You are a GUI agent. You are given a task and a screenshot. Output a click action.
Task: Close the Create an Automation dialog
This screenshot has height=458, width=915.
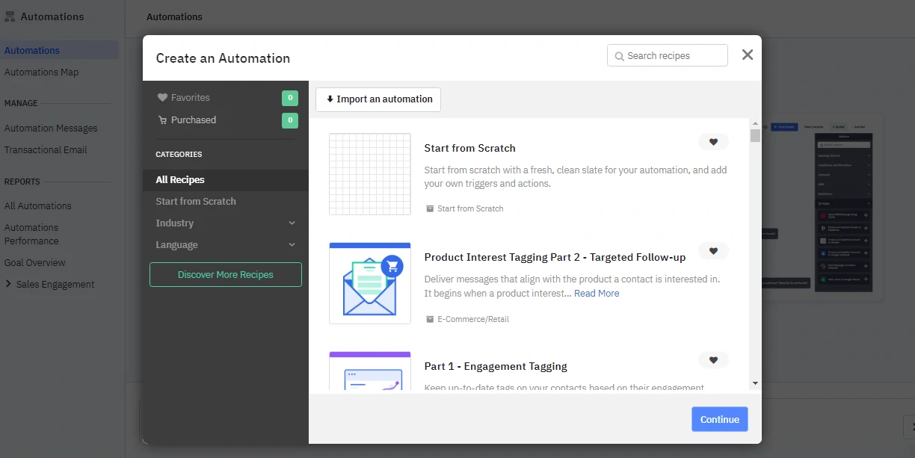[x=747, y=55]
